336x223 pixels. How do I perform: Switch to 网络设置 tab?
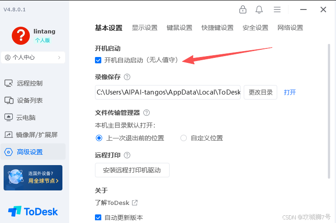pos(290,28)
